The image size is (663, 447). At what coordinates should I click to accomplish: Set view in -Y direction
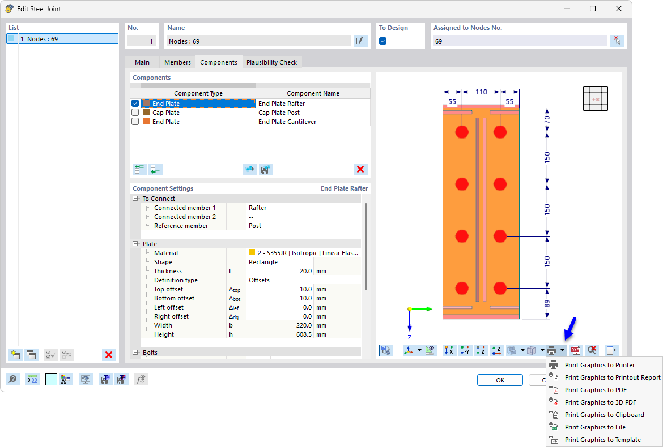tap(465, 350)
